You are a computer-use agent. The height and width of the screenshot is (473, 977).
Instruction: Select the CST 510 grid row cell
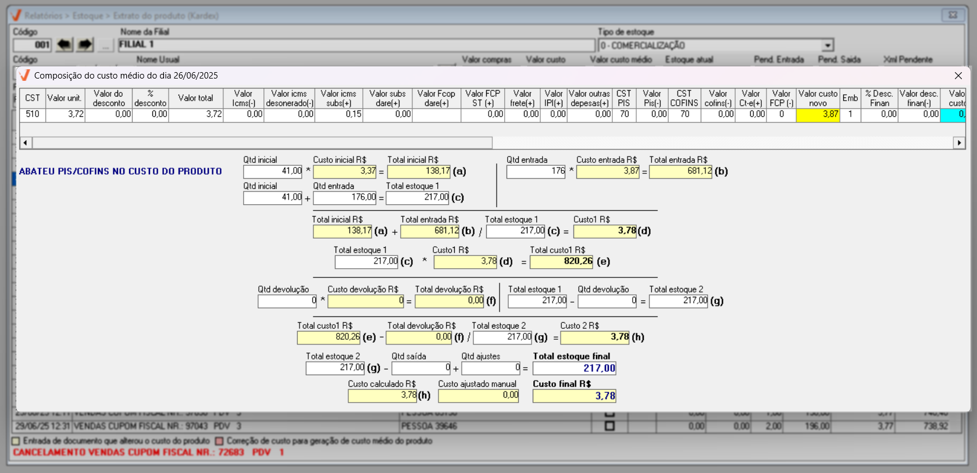[33, 115]
